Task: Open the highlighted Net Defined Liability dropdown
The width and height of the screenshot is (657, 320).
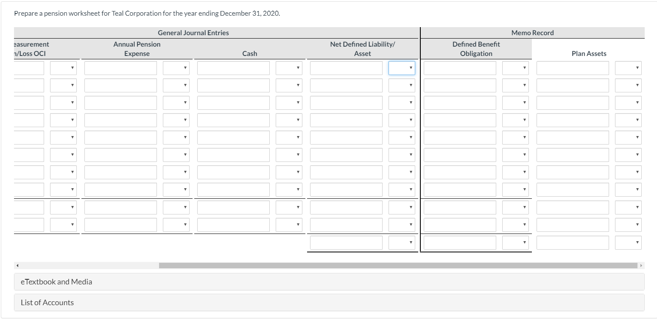Action: 401,68
